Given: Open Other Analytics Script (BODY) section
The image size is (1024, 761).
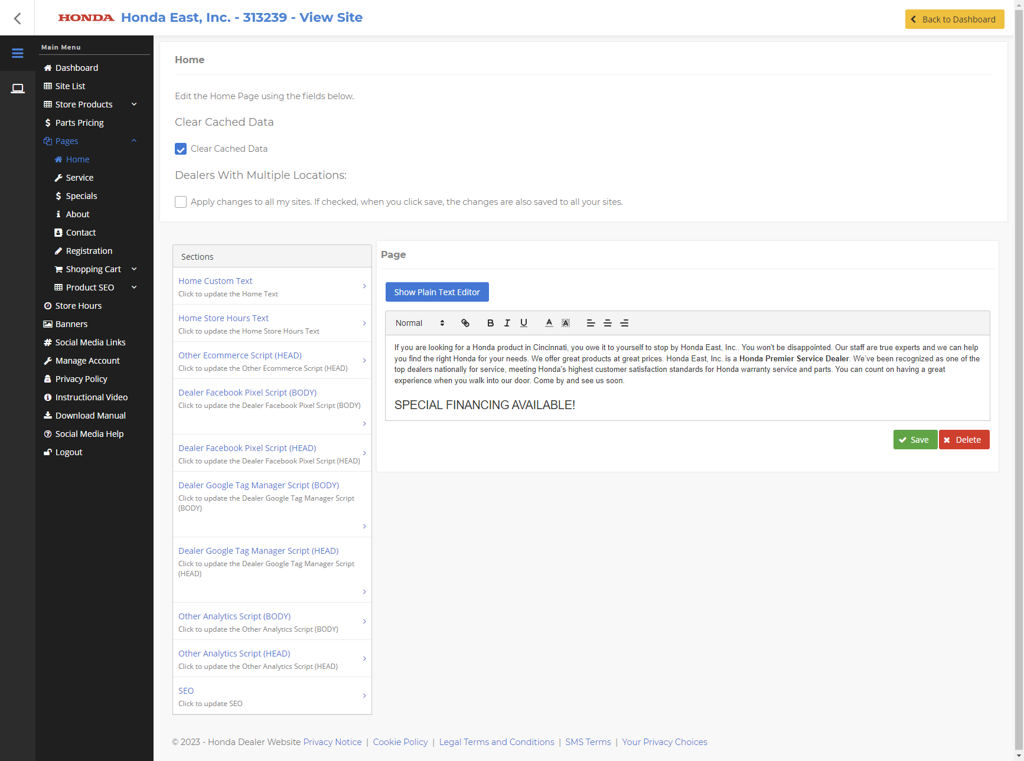Looking at the screenshot, I should point(272,622).
